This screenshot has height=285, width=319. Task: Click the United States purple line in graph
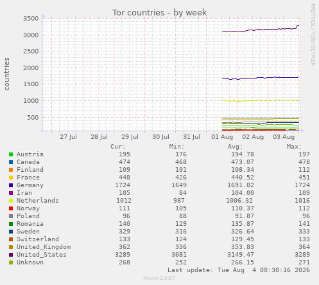click(261, 30)
